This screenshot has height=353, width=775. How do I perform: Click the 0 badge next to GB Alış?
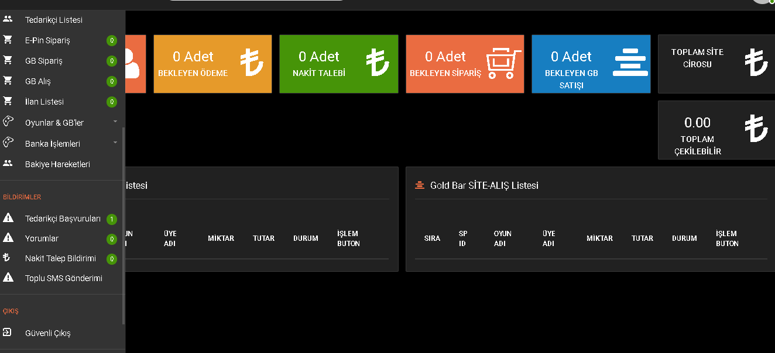point(112,82)
